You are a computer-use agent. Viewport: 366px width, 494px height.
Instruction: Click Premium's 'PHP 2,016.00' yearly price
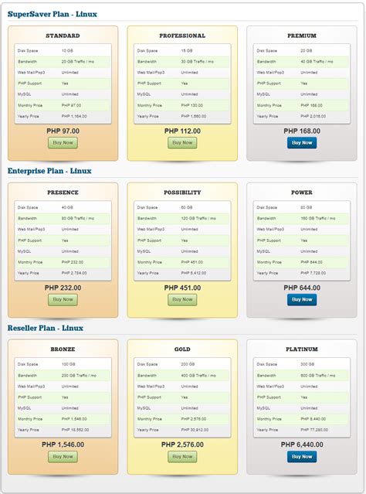pos(313,116)
